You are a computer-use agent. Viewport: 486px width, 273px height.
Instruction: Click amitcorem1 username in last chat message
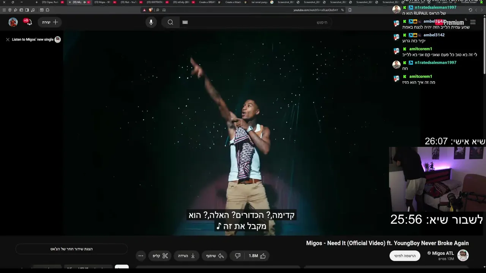coord(421,77)
